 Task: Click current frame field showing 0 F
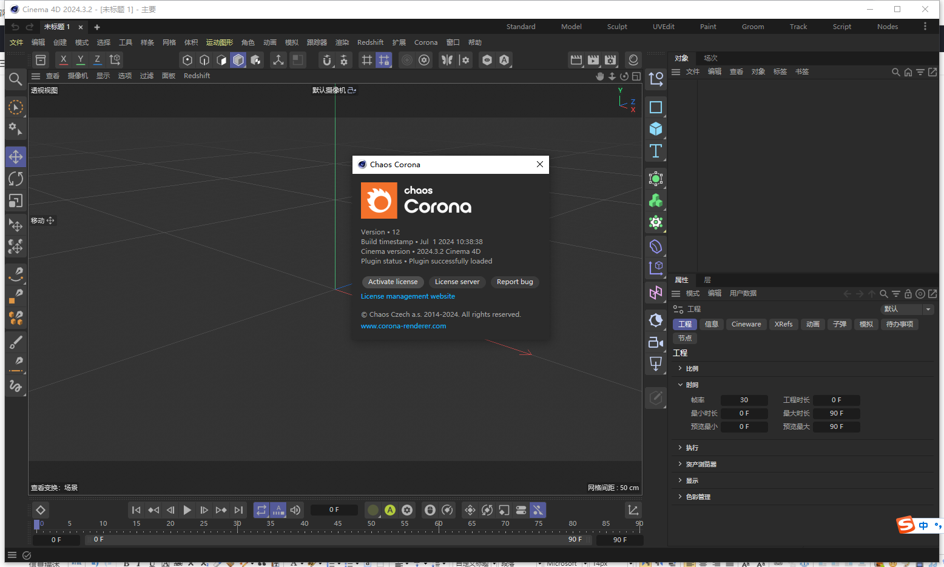(x=334, y=510)
